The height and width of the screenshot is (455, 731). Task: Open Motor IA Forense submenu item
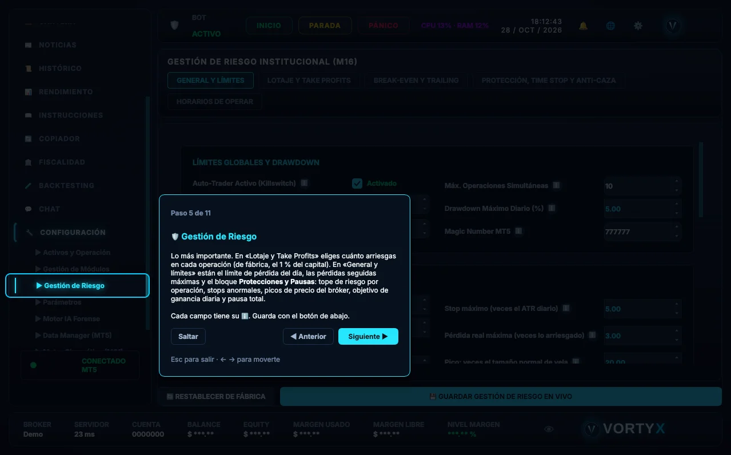tap(67, 319)
